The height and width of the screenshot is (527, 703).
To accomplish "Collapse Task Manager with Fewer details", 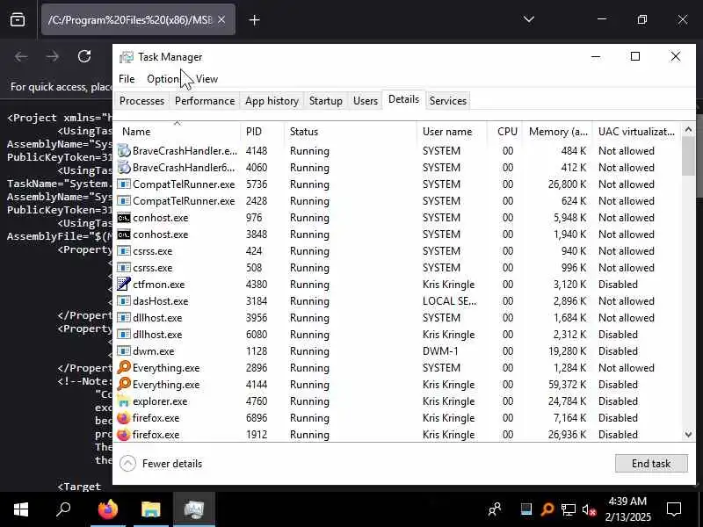I will click(x=161, y=464).
